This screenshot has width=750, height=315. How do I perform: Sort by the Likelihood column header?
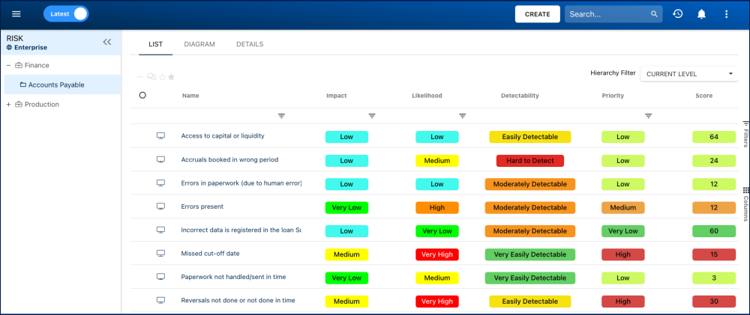click(x=427, y=96)
